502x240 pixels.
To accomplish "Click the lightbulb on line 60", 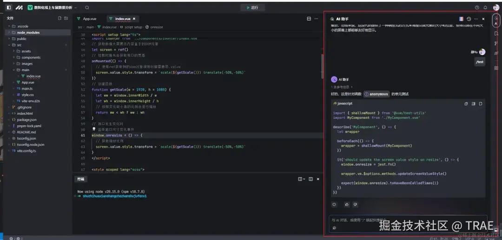I will coord(94,129).
